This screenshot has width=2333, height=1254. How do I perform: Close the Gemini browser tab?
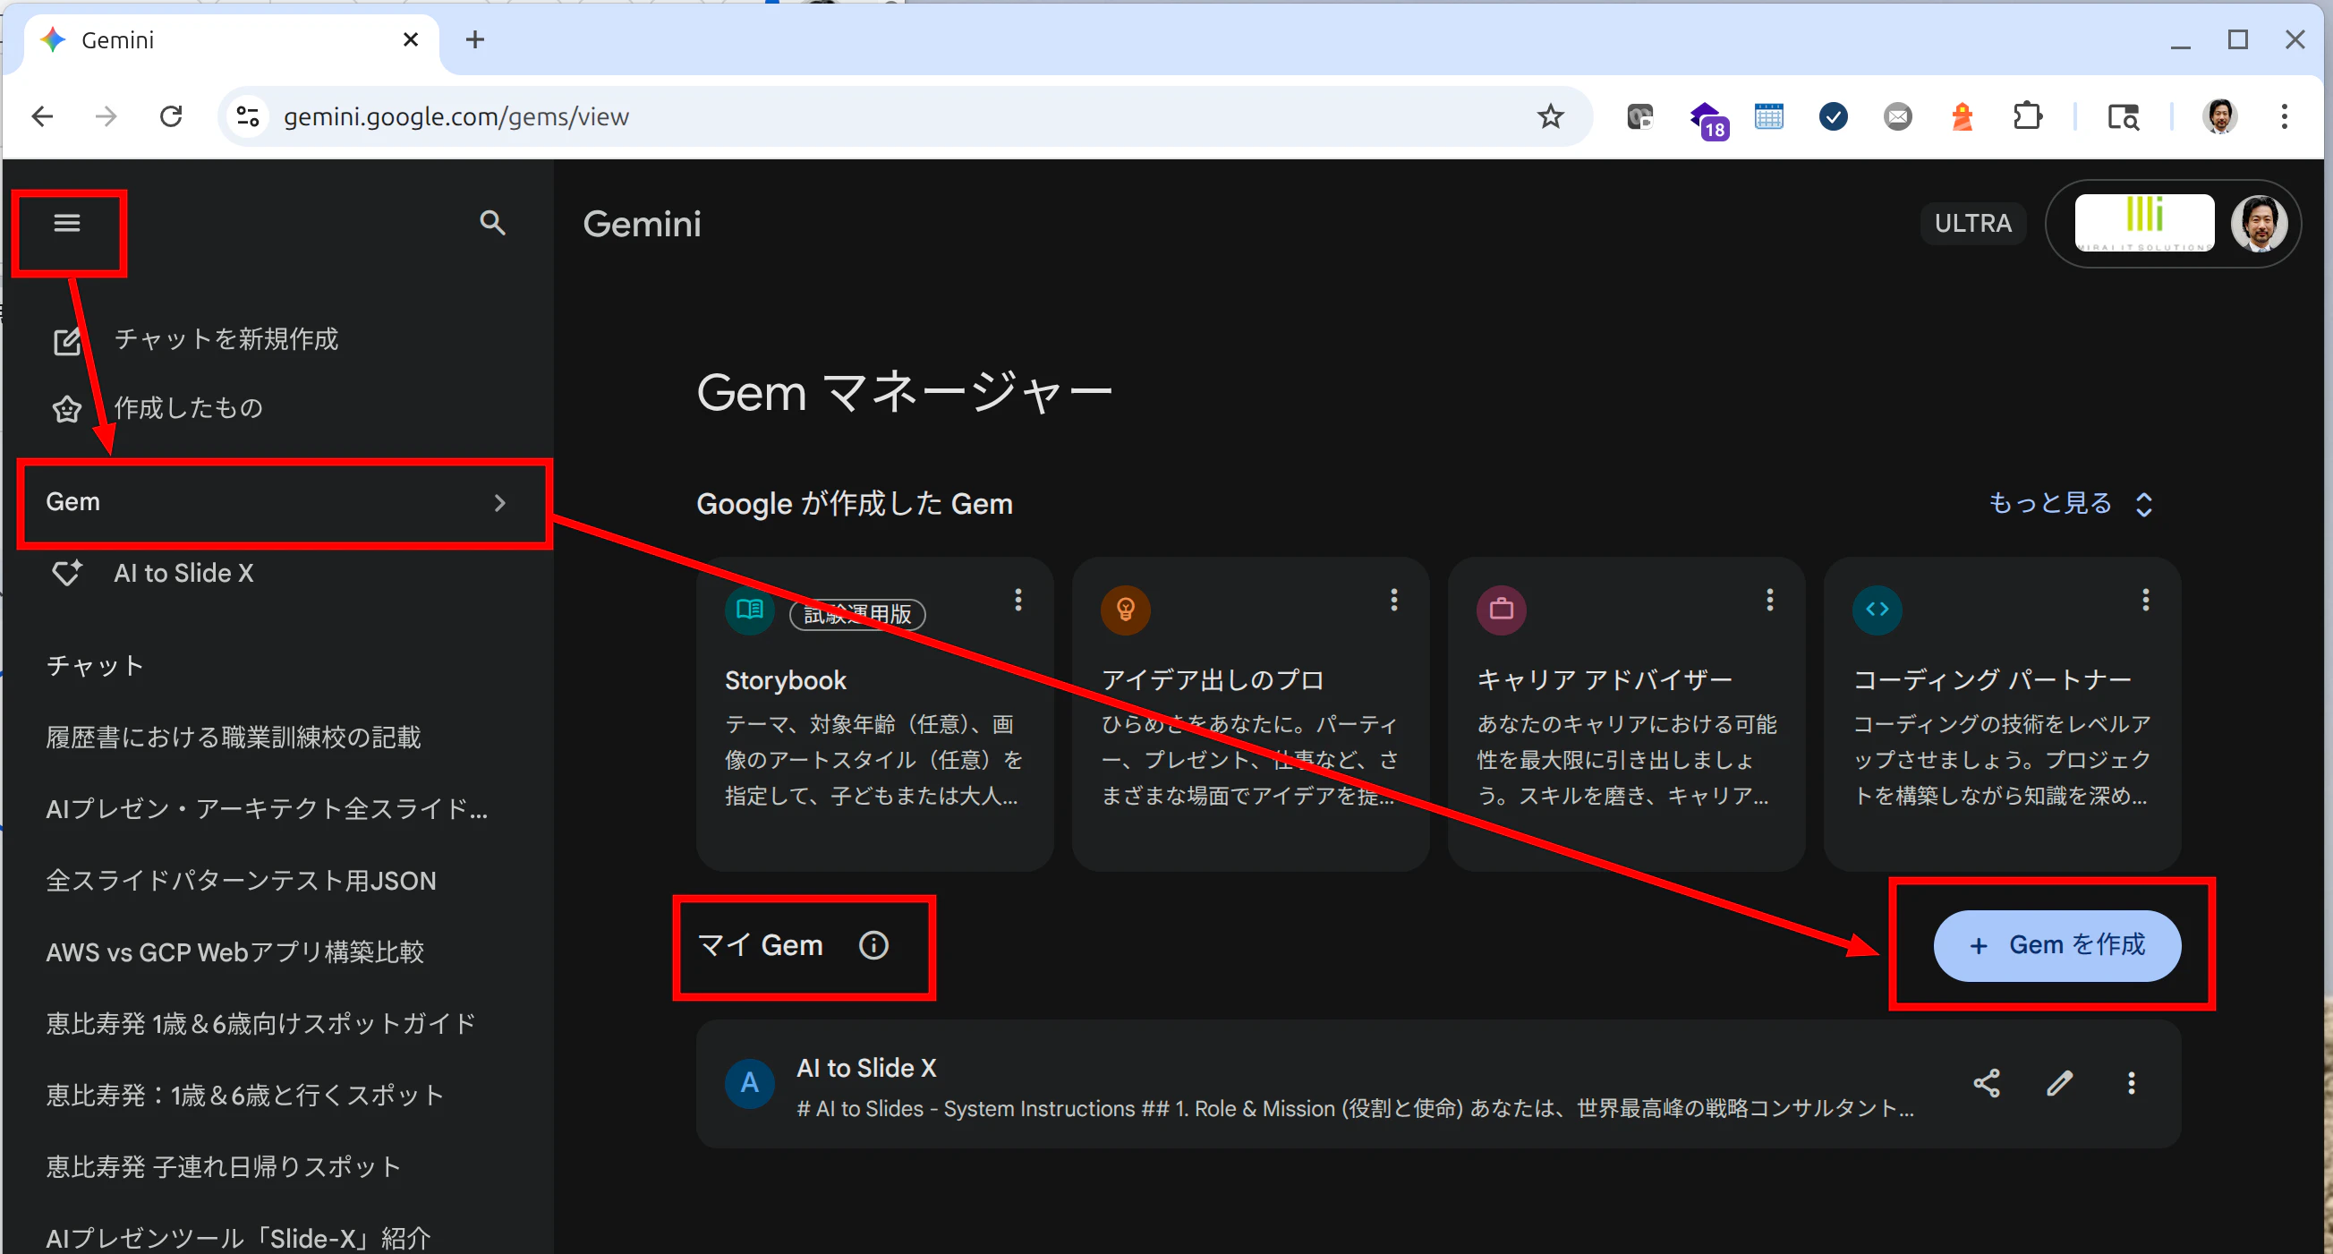coord(410,40)
